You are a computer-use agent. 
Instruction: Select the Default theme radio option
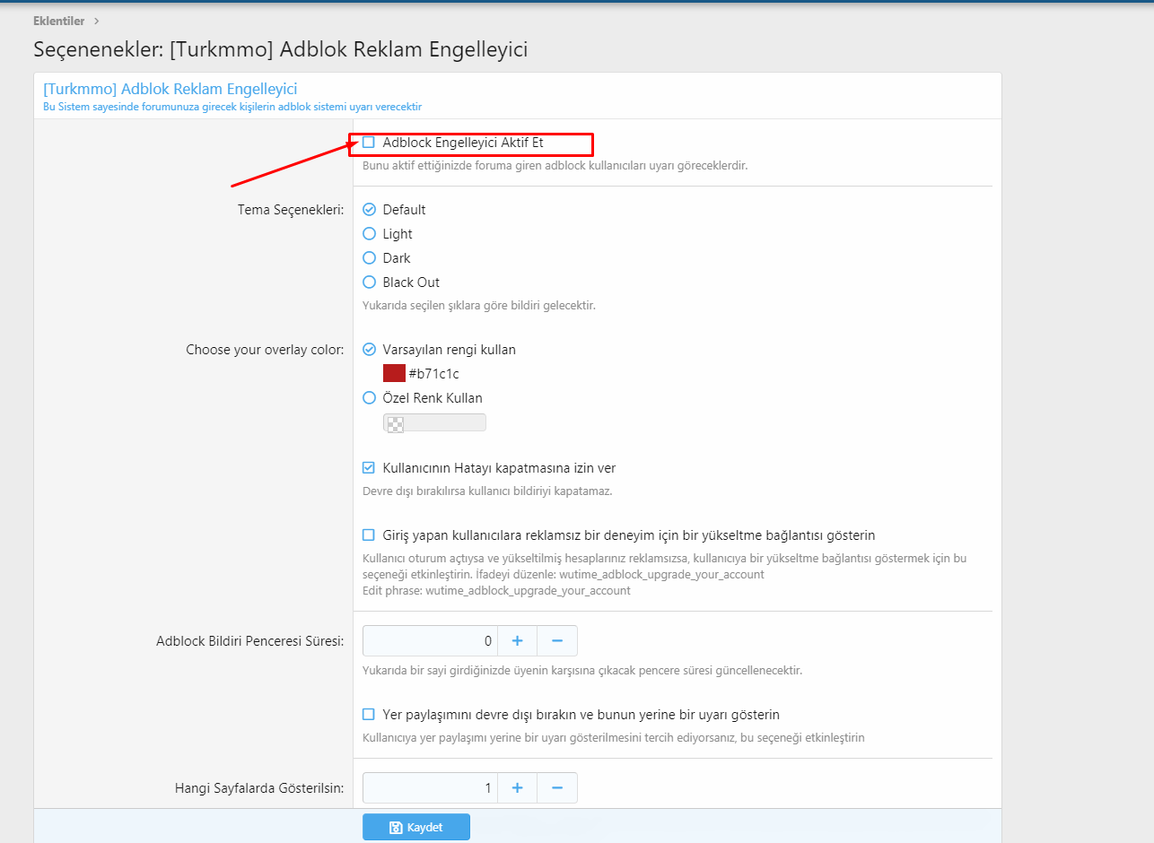[x=369, y=209]
